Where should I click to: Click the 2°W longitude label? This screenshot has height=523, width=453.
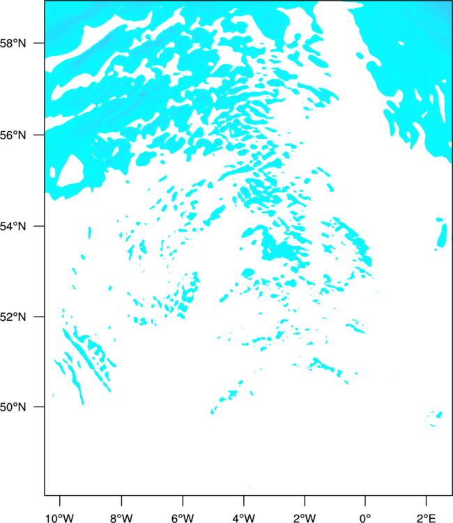[x=305, y=518]
